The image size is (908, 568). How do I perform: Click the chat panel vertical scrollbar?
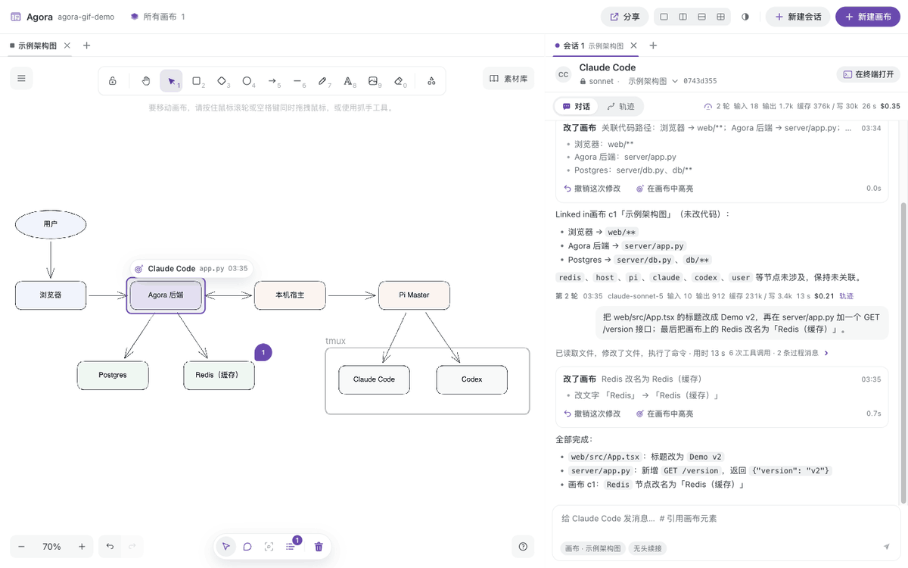tap(903, 352)
